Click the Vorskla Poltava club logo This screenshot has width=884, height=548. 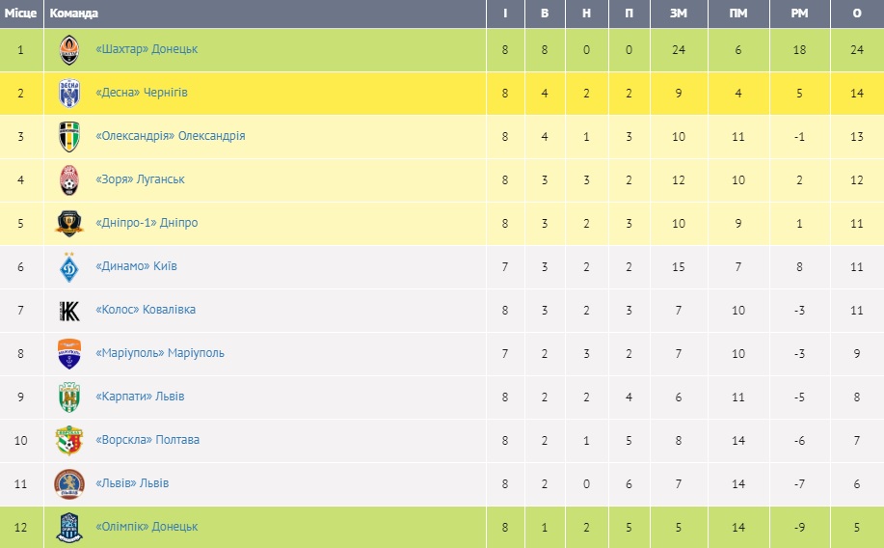click(69, 440)
